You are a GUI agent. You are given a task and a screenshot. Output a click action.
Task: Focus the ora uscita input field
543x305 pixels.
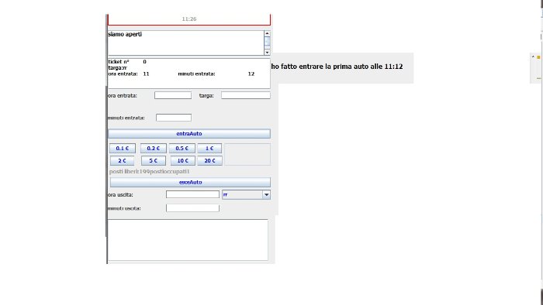click(192, 194)
